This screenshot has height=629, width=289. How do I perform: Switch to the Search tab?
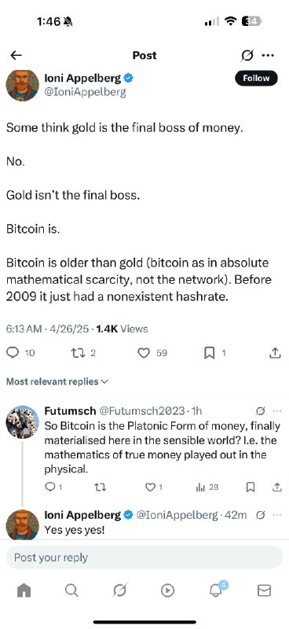point(71,590)
